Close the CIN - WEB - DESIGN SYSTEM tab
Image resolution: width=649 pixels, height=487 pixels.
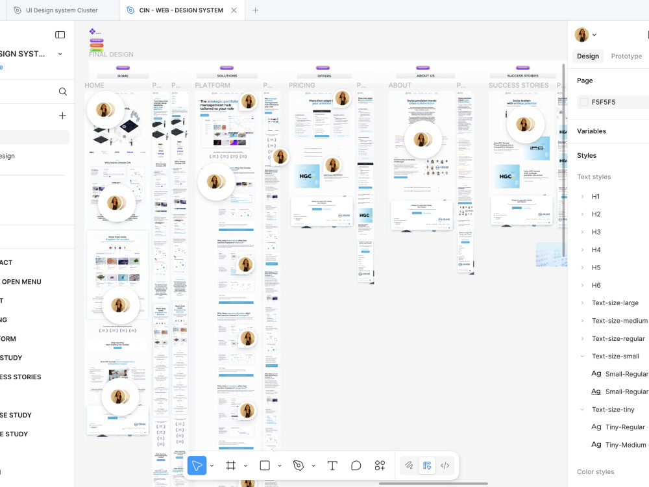[234, 10]
